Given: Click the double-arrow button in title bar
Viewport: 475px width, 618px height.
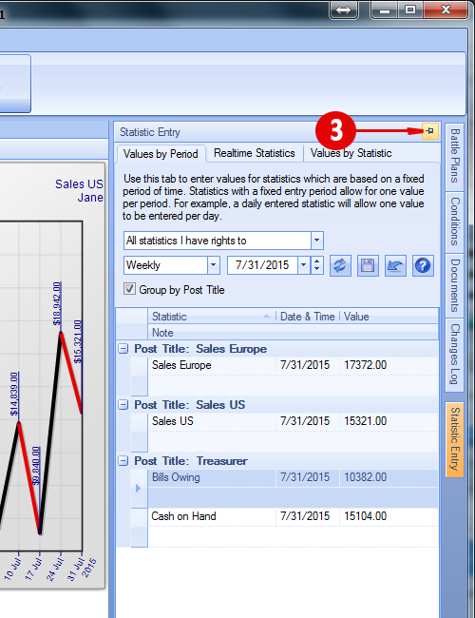Looking at the screenshot, I should (x=344, y=10).
